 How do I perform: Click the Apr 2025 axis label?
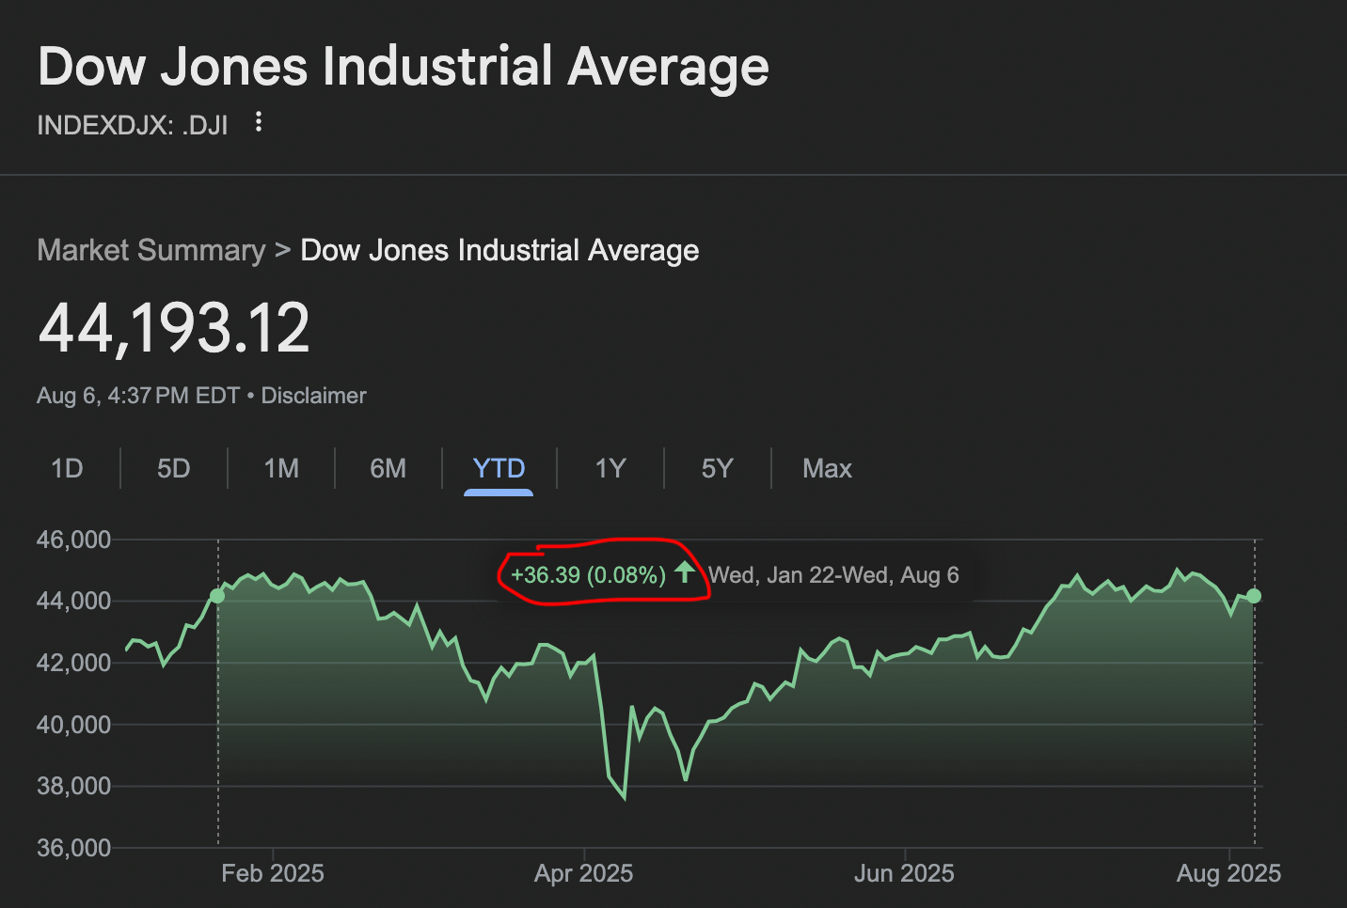click(583, 873)
